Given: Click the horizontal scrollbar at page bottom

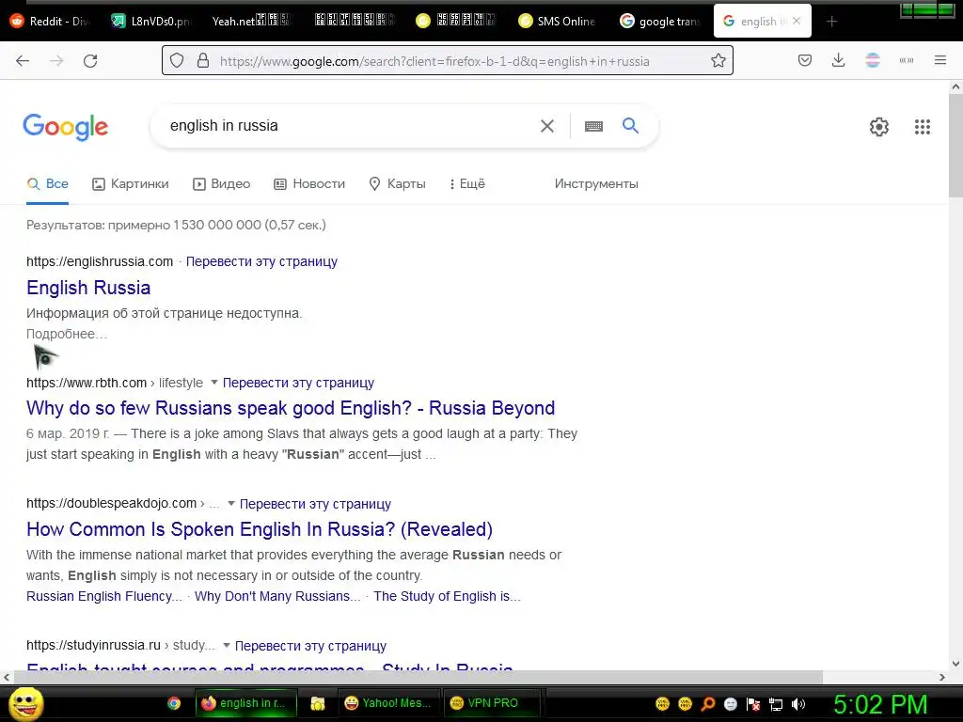Looking at the screenshot, I should pyautogui.click(x=418, y=677).
